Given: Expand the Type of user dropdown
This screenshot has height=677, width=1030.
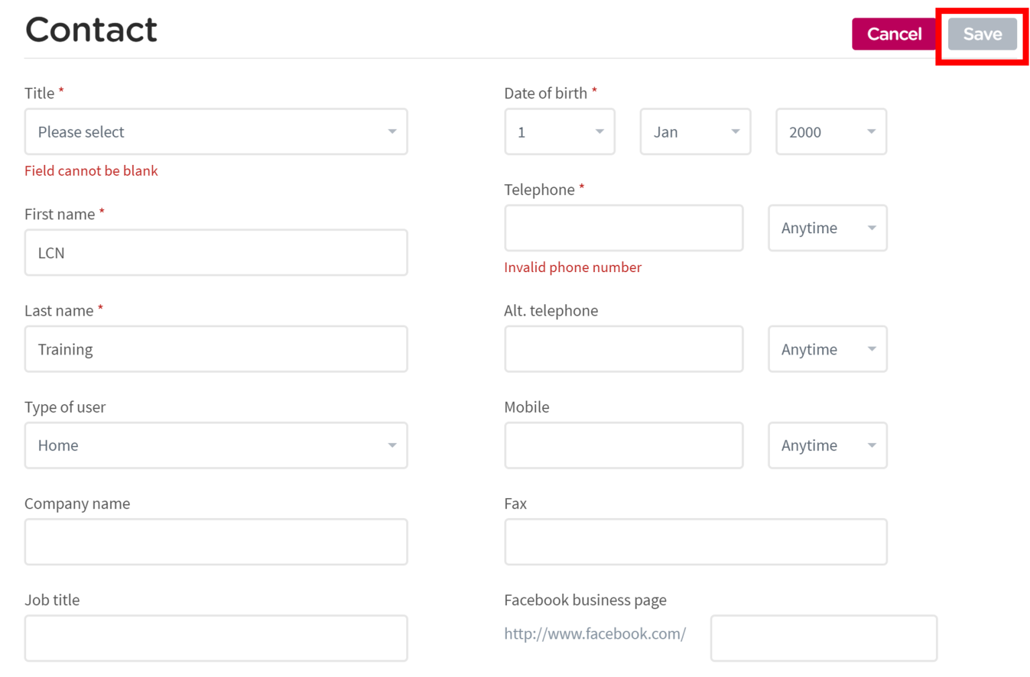Looking at the screenshot, I should click(216, 445).
